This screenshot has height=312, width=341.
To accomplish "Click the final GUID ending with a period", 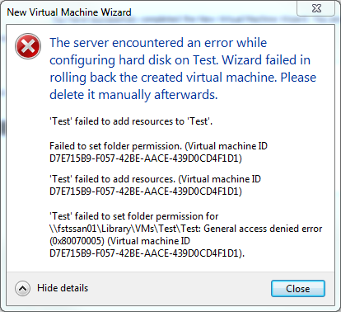I will [x=147, y=253].
